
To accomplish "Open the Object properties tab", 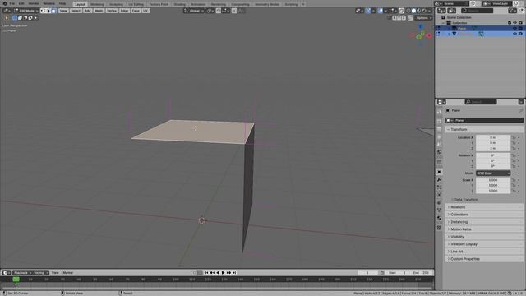I will 439,172.
